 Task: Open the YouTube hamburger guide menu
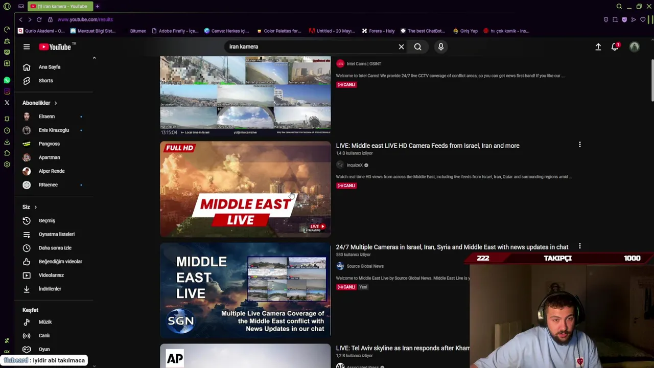point(27,47)
